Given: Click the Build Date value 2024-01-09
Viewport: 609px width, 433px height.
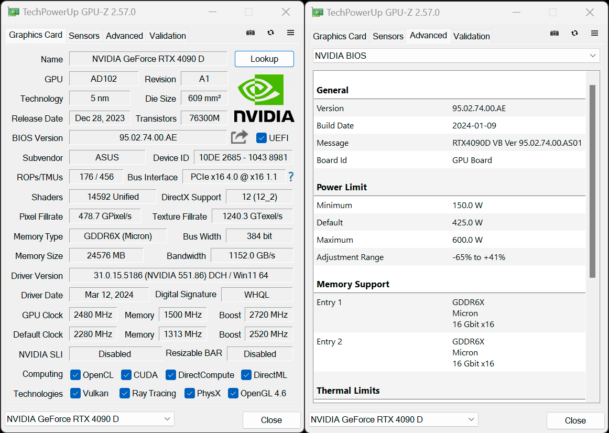Looking at the screenshot, I should point(474,125).
